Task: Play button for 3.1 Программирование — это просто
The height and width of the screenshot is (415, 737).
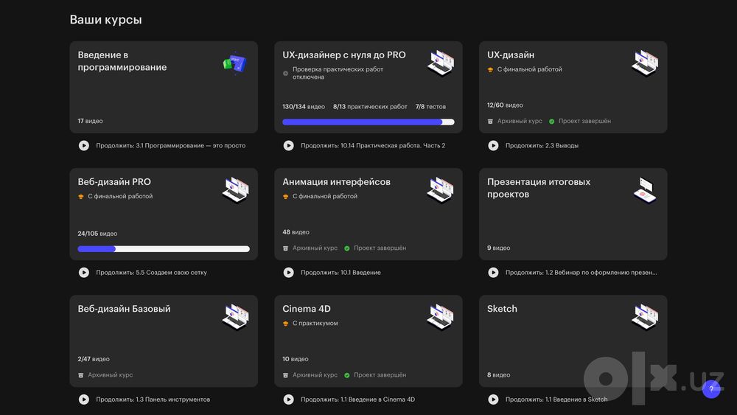Action: [x=84, y=146]
